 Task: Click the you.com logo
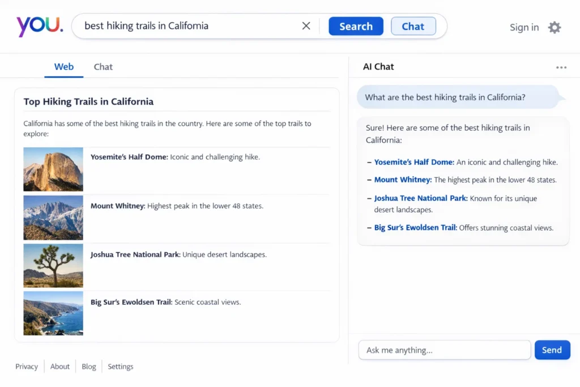39,26
